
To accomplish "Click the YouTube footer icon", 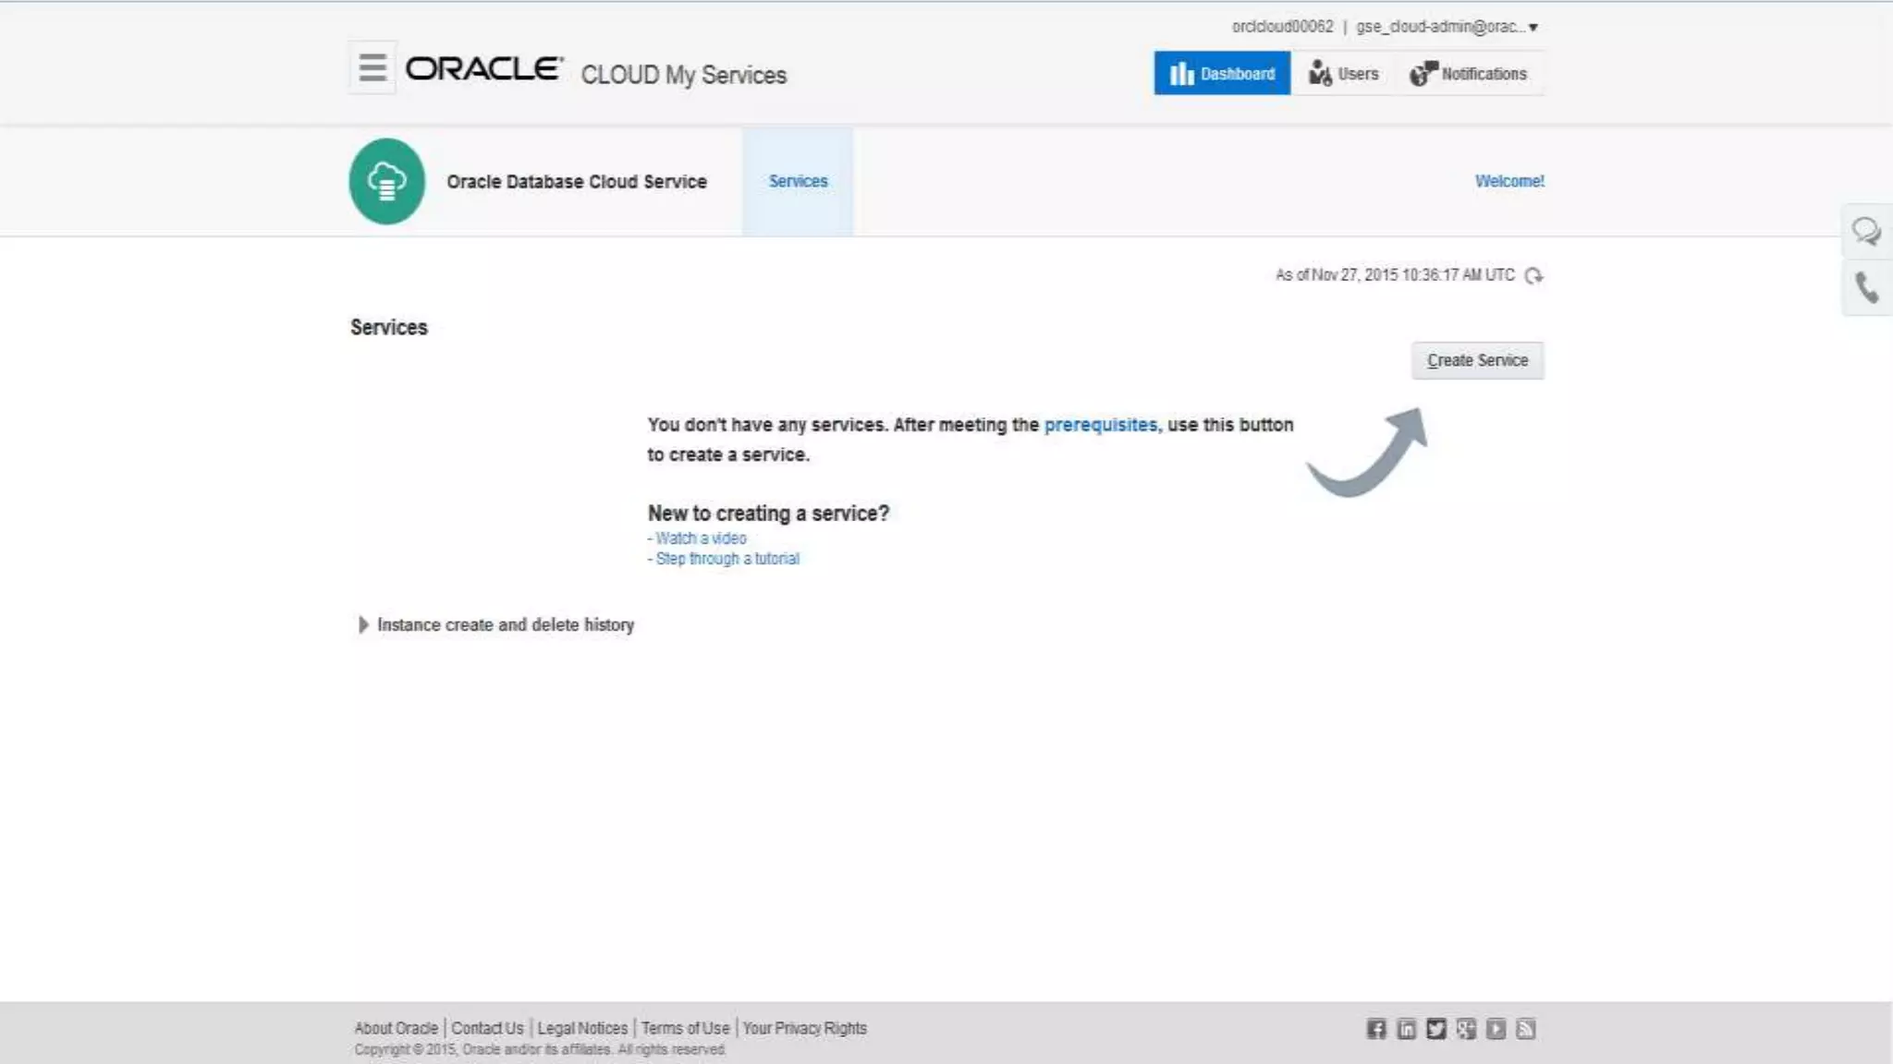I will [1496, 1029].
